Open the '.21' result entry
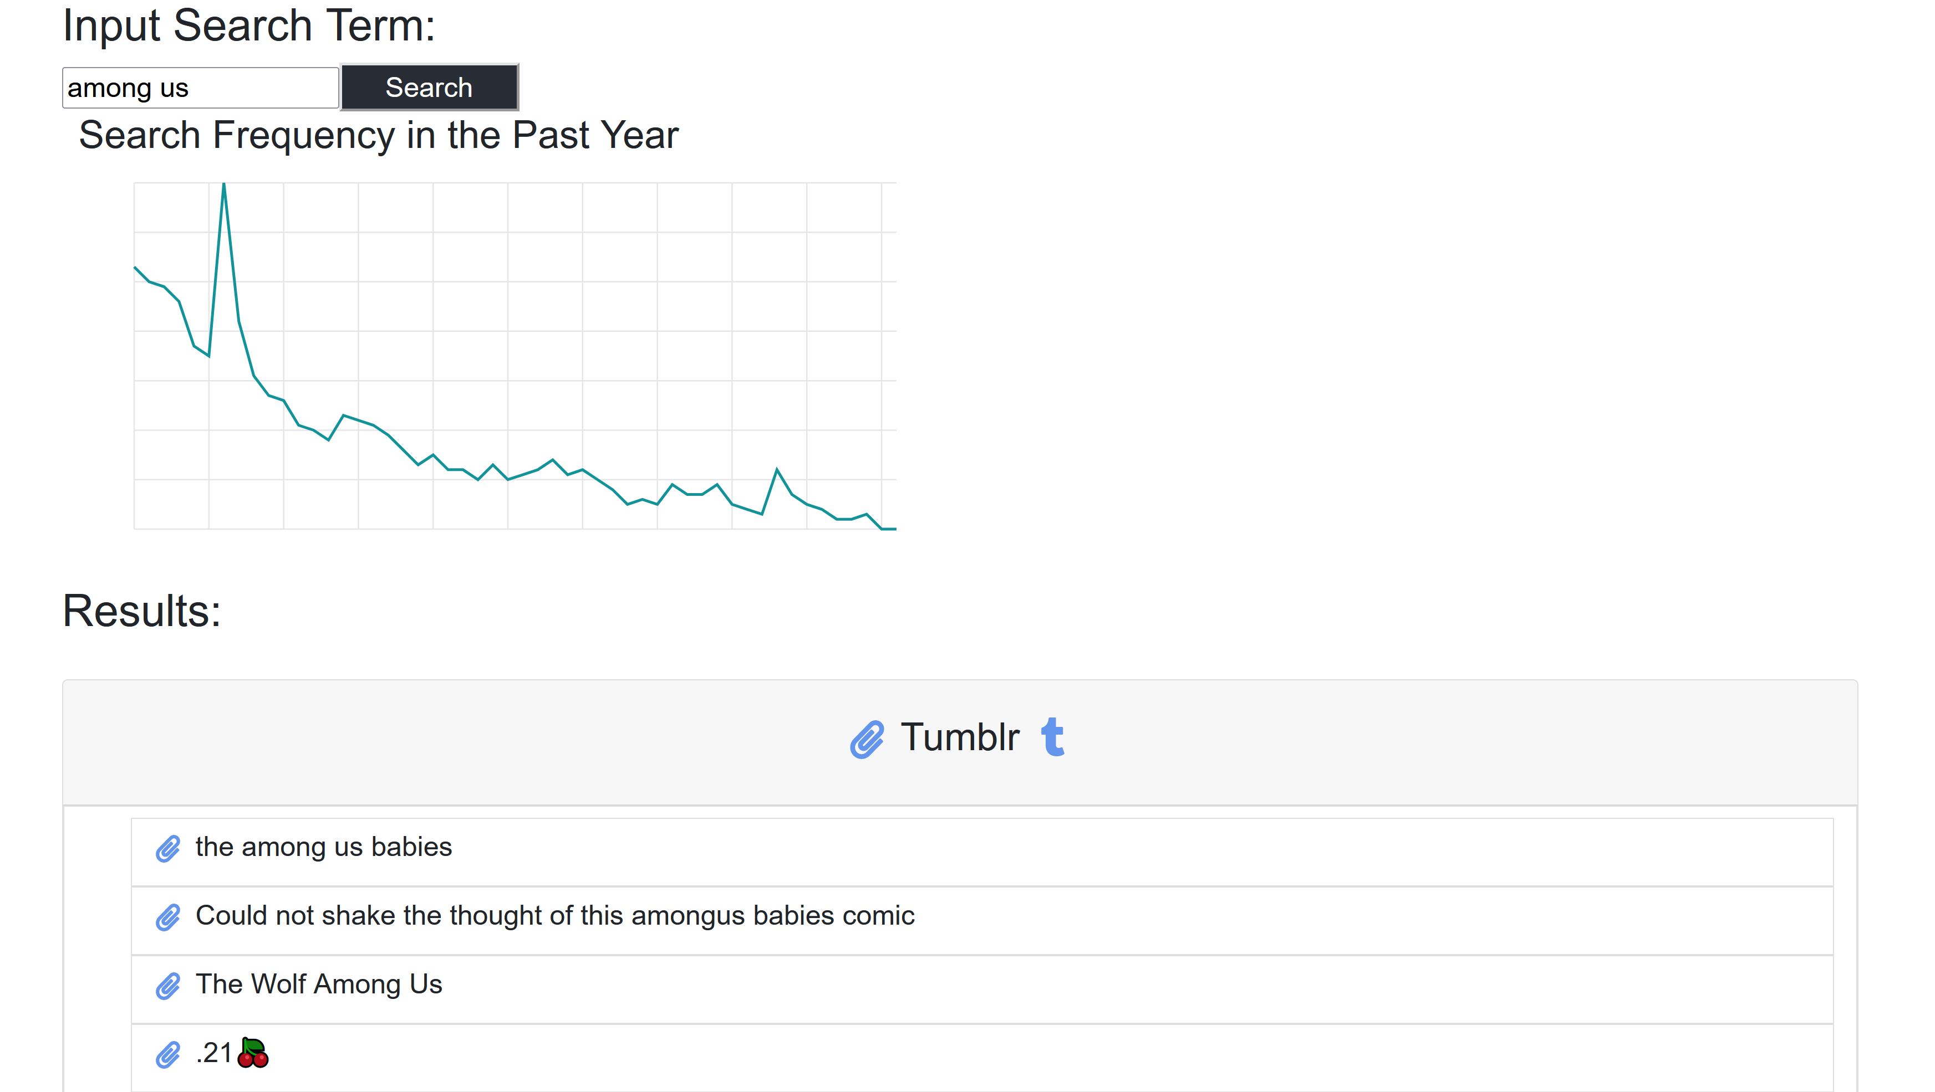Screen dimensions: 1935x1092 pos(214,1052)
